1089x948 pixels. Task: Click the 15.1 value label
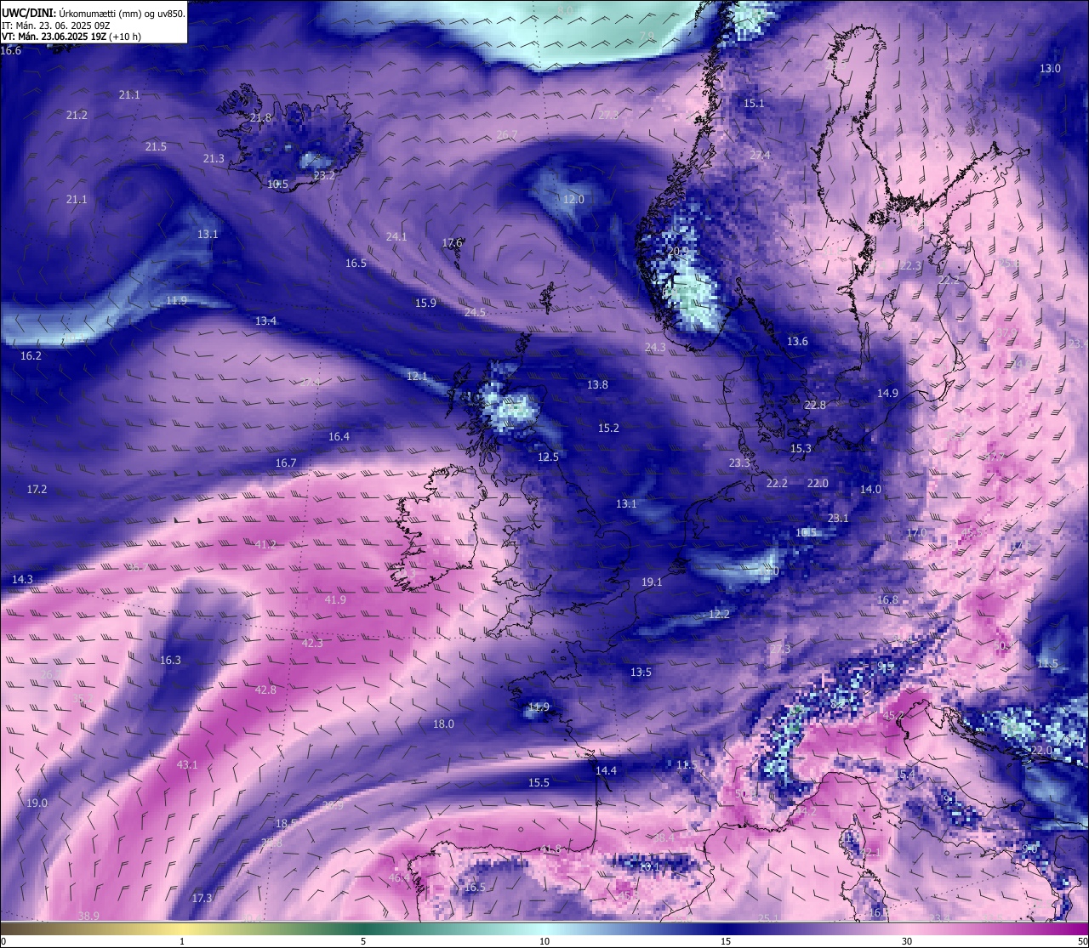tap(754, 104)
